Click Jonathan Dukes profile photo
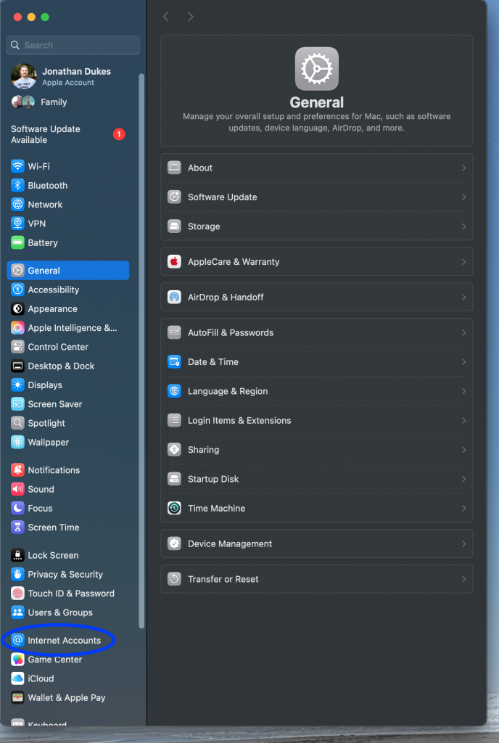Image resolution: width=499 pixels, height=743 pixels. (24, 76)
